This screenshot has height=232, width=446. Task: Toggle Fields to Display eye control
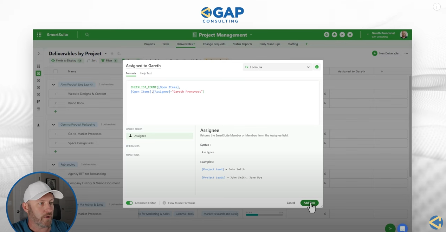(66, 60)
